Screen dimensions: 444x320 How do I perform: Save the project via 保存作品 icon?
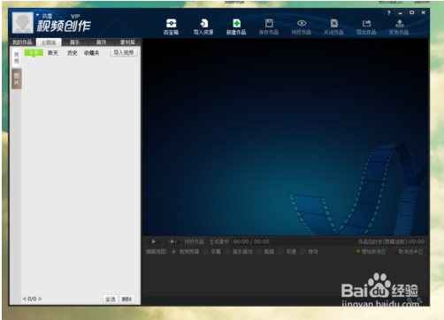click(x=269, y=27)
